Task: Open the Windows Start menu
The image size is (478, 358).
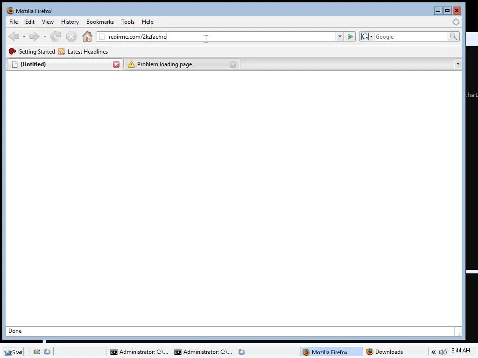Action: tap(14, 352)
